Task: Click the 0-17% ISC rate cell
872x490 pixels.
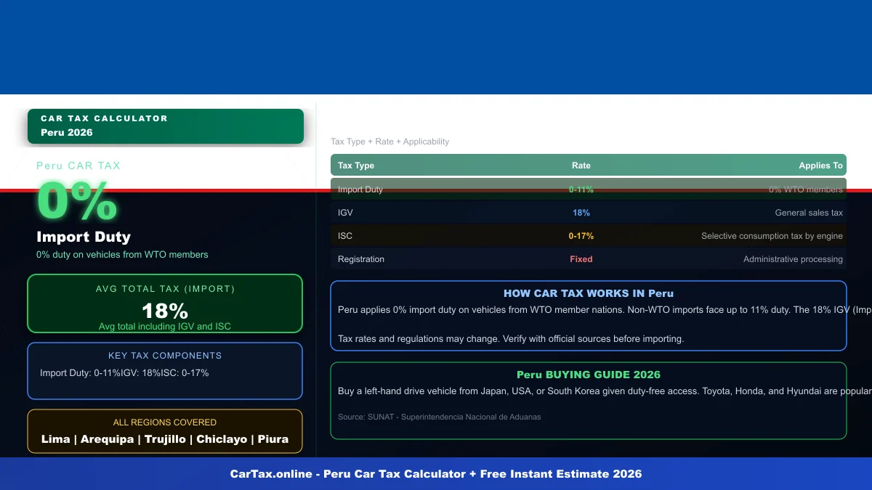Action: tap(581, 236)
